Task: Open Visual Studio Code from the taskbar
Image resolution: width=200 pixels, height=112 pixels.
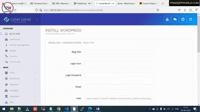Action: click(67, 109)
